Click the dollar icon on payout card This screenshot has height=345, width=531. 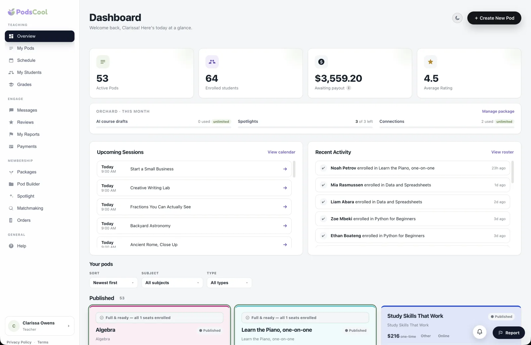[321, 62]
